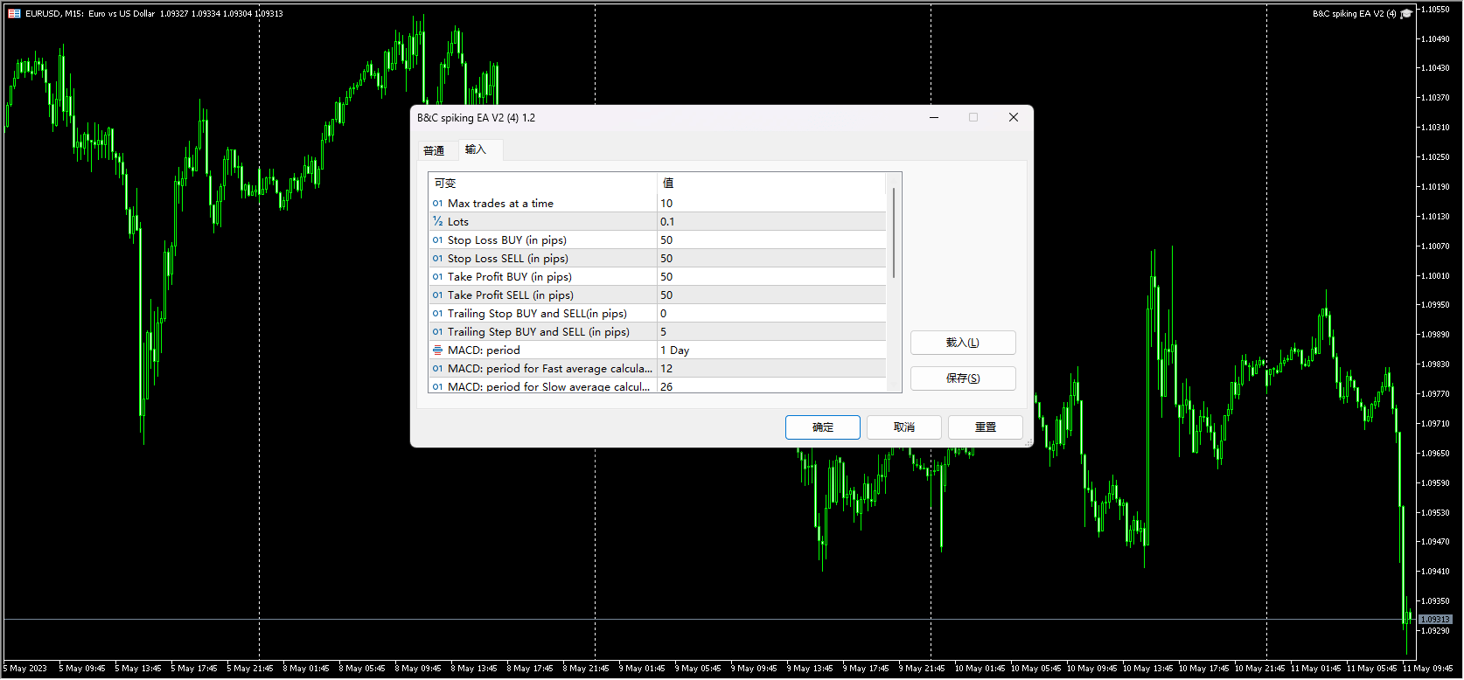This screenshot has width=1464, height=680.
Task: Click the integer icon beside Max trades at a time
Action: 437,204
